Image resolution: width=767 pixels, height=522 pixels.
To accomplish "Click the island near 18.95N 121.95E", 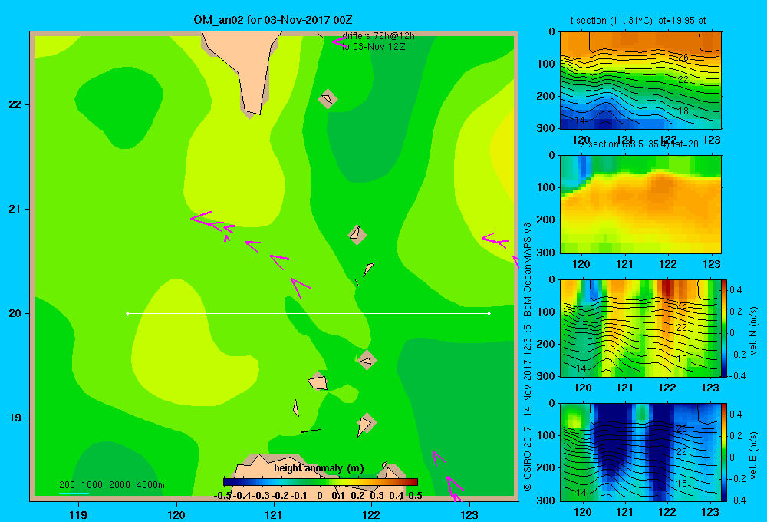I will (x=366, y=424).
